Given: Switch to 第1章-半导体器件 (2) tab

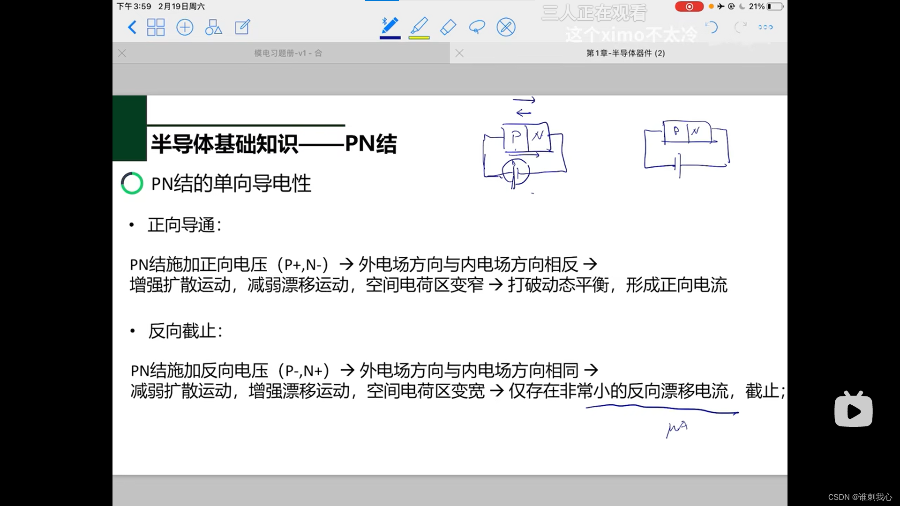Looking at the screenshot, I should pos(625,53).
